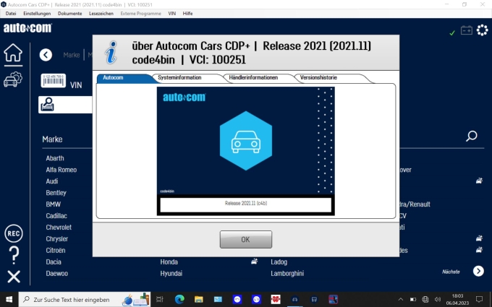492x307 pixels.
Task: Open the VIN menu
Action: point(172,14)
